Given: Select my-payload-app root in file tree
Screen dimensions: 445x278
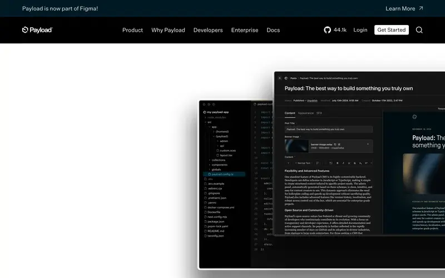Looking at the screenshot, I should pyautogui.click(x=216, y=112).
